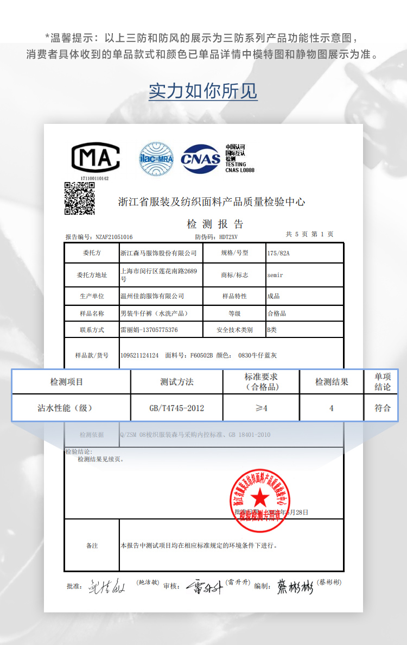The width and height of the screenshot is (407, 645).
Task: Click the 批准 signature of 鲍洁敏
Action: tap(107, 586)
